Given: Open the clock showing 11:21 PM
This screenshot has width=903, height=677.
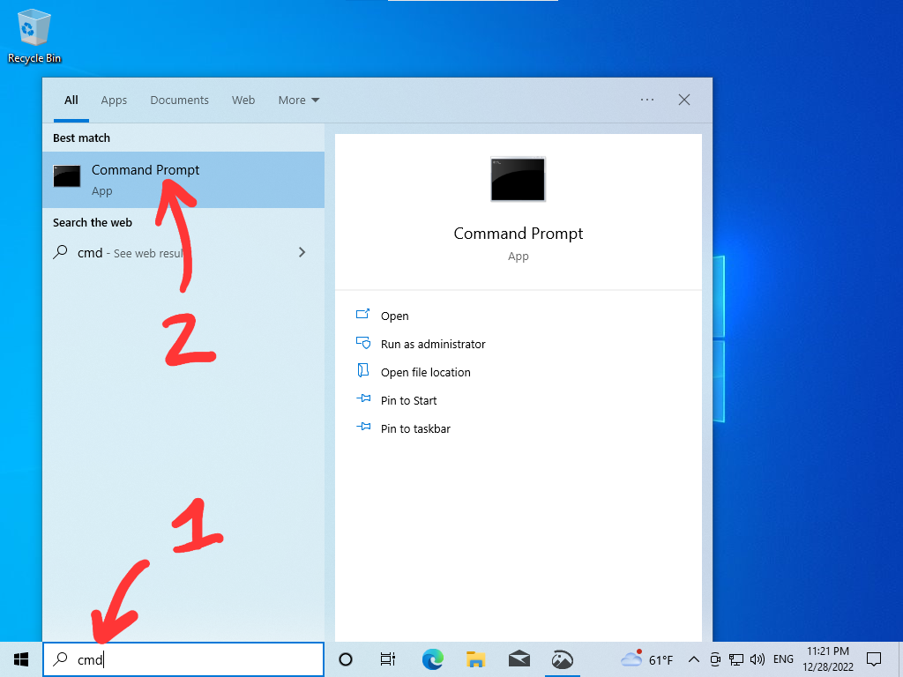Looking at the screenshot, I should [x=827, y=651].
